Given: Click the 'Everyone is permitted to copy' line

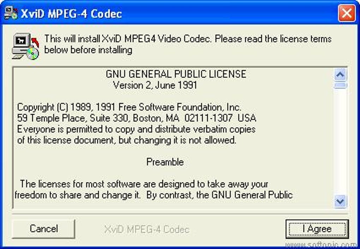Looking at the screenshot, I should pyautogui.click(x=136, y=129).
